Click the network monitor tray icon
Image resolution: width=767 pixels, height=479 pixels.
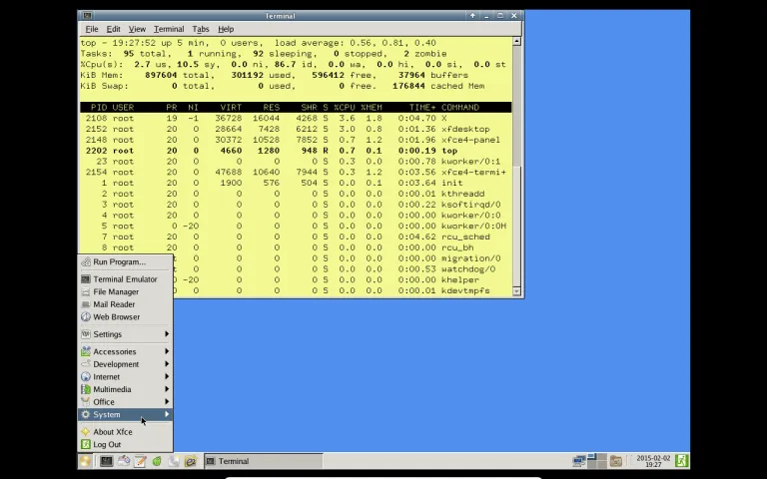pos(579,461)
